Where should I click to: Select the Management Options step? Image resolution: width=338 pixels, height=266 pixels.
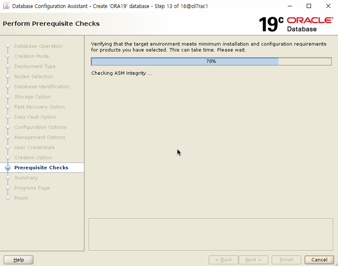click(40, 137)
